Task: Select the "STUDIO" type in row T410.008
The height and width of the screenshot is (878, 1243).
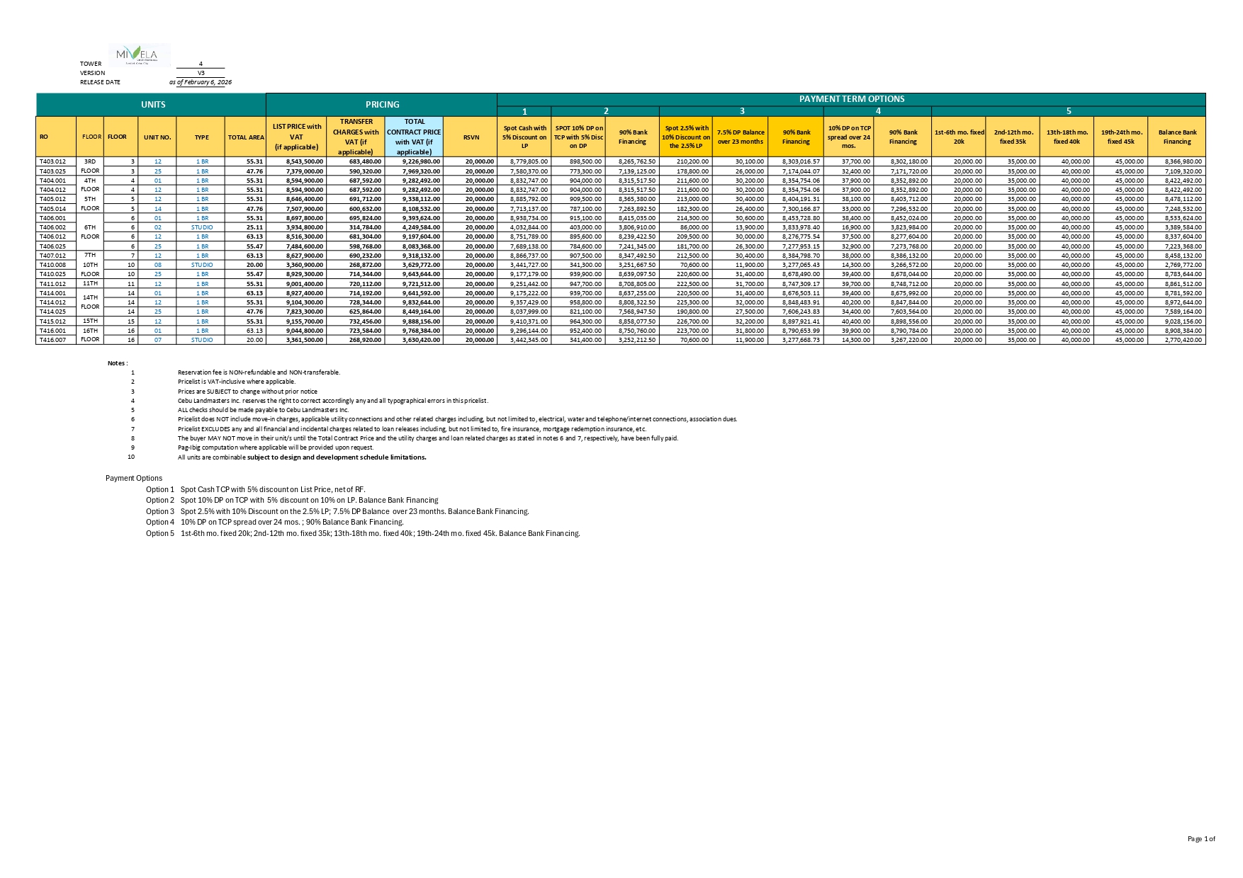Action: tap(202, 265)
